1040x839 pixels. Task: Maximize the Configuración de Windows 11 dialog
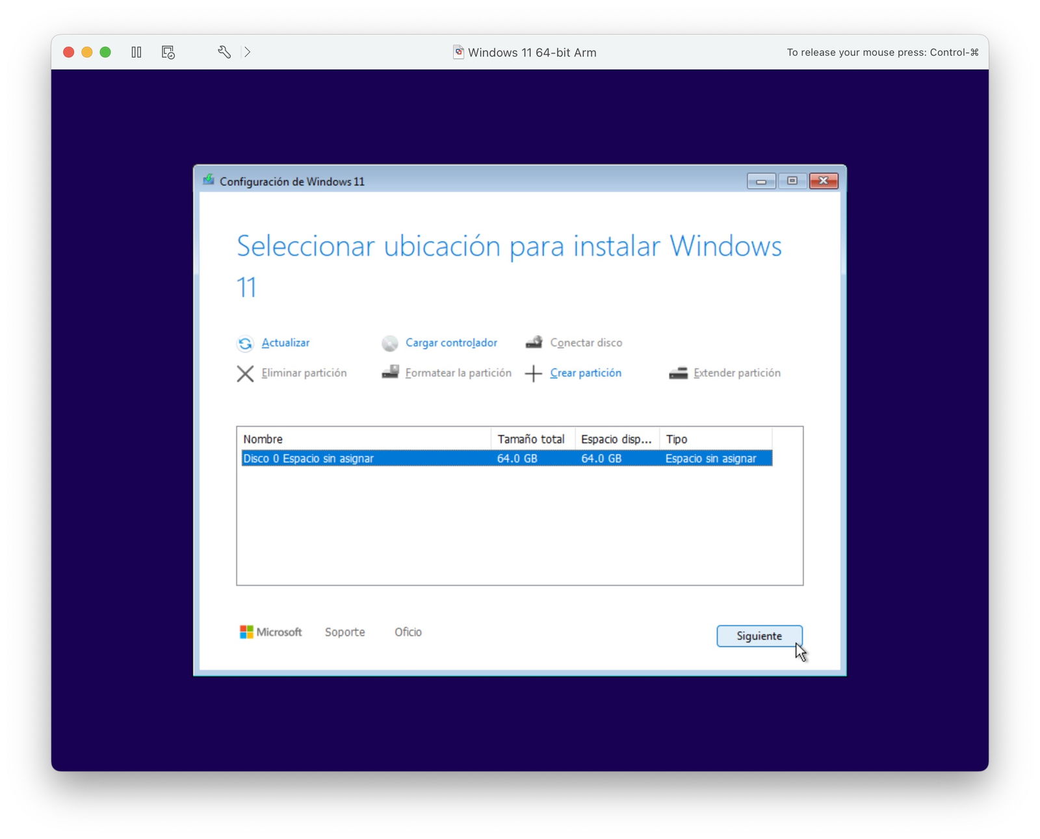pos(792,181)
